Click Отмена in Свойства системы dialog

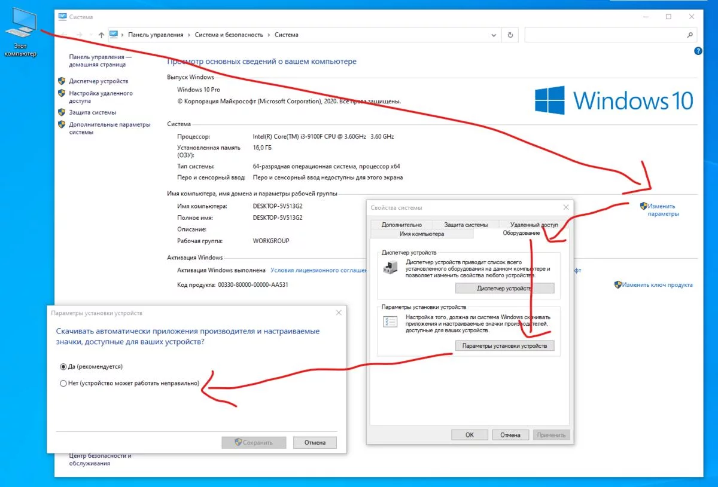[x=510, y=435]
